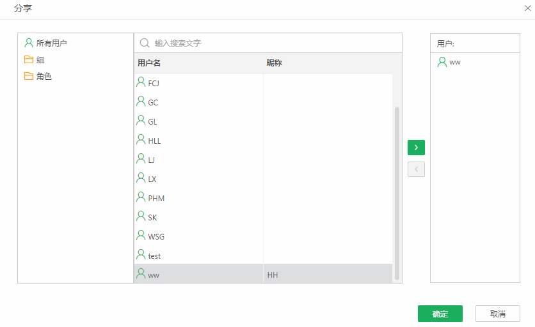535x327 pixels.
Task: Open the 角色 tree node
Action: (x=44, y=76)
